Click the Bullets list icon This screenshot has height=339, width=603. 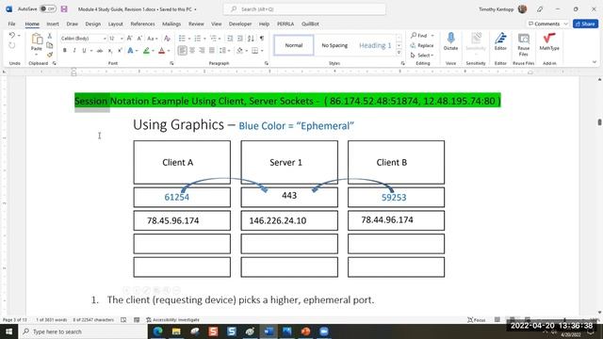182,38
